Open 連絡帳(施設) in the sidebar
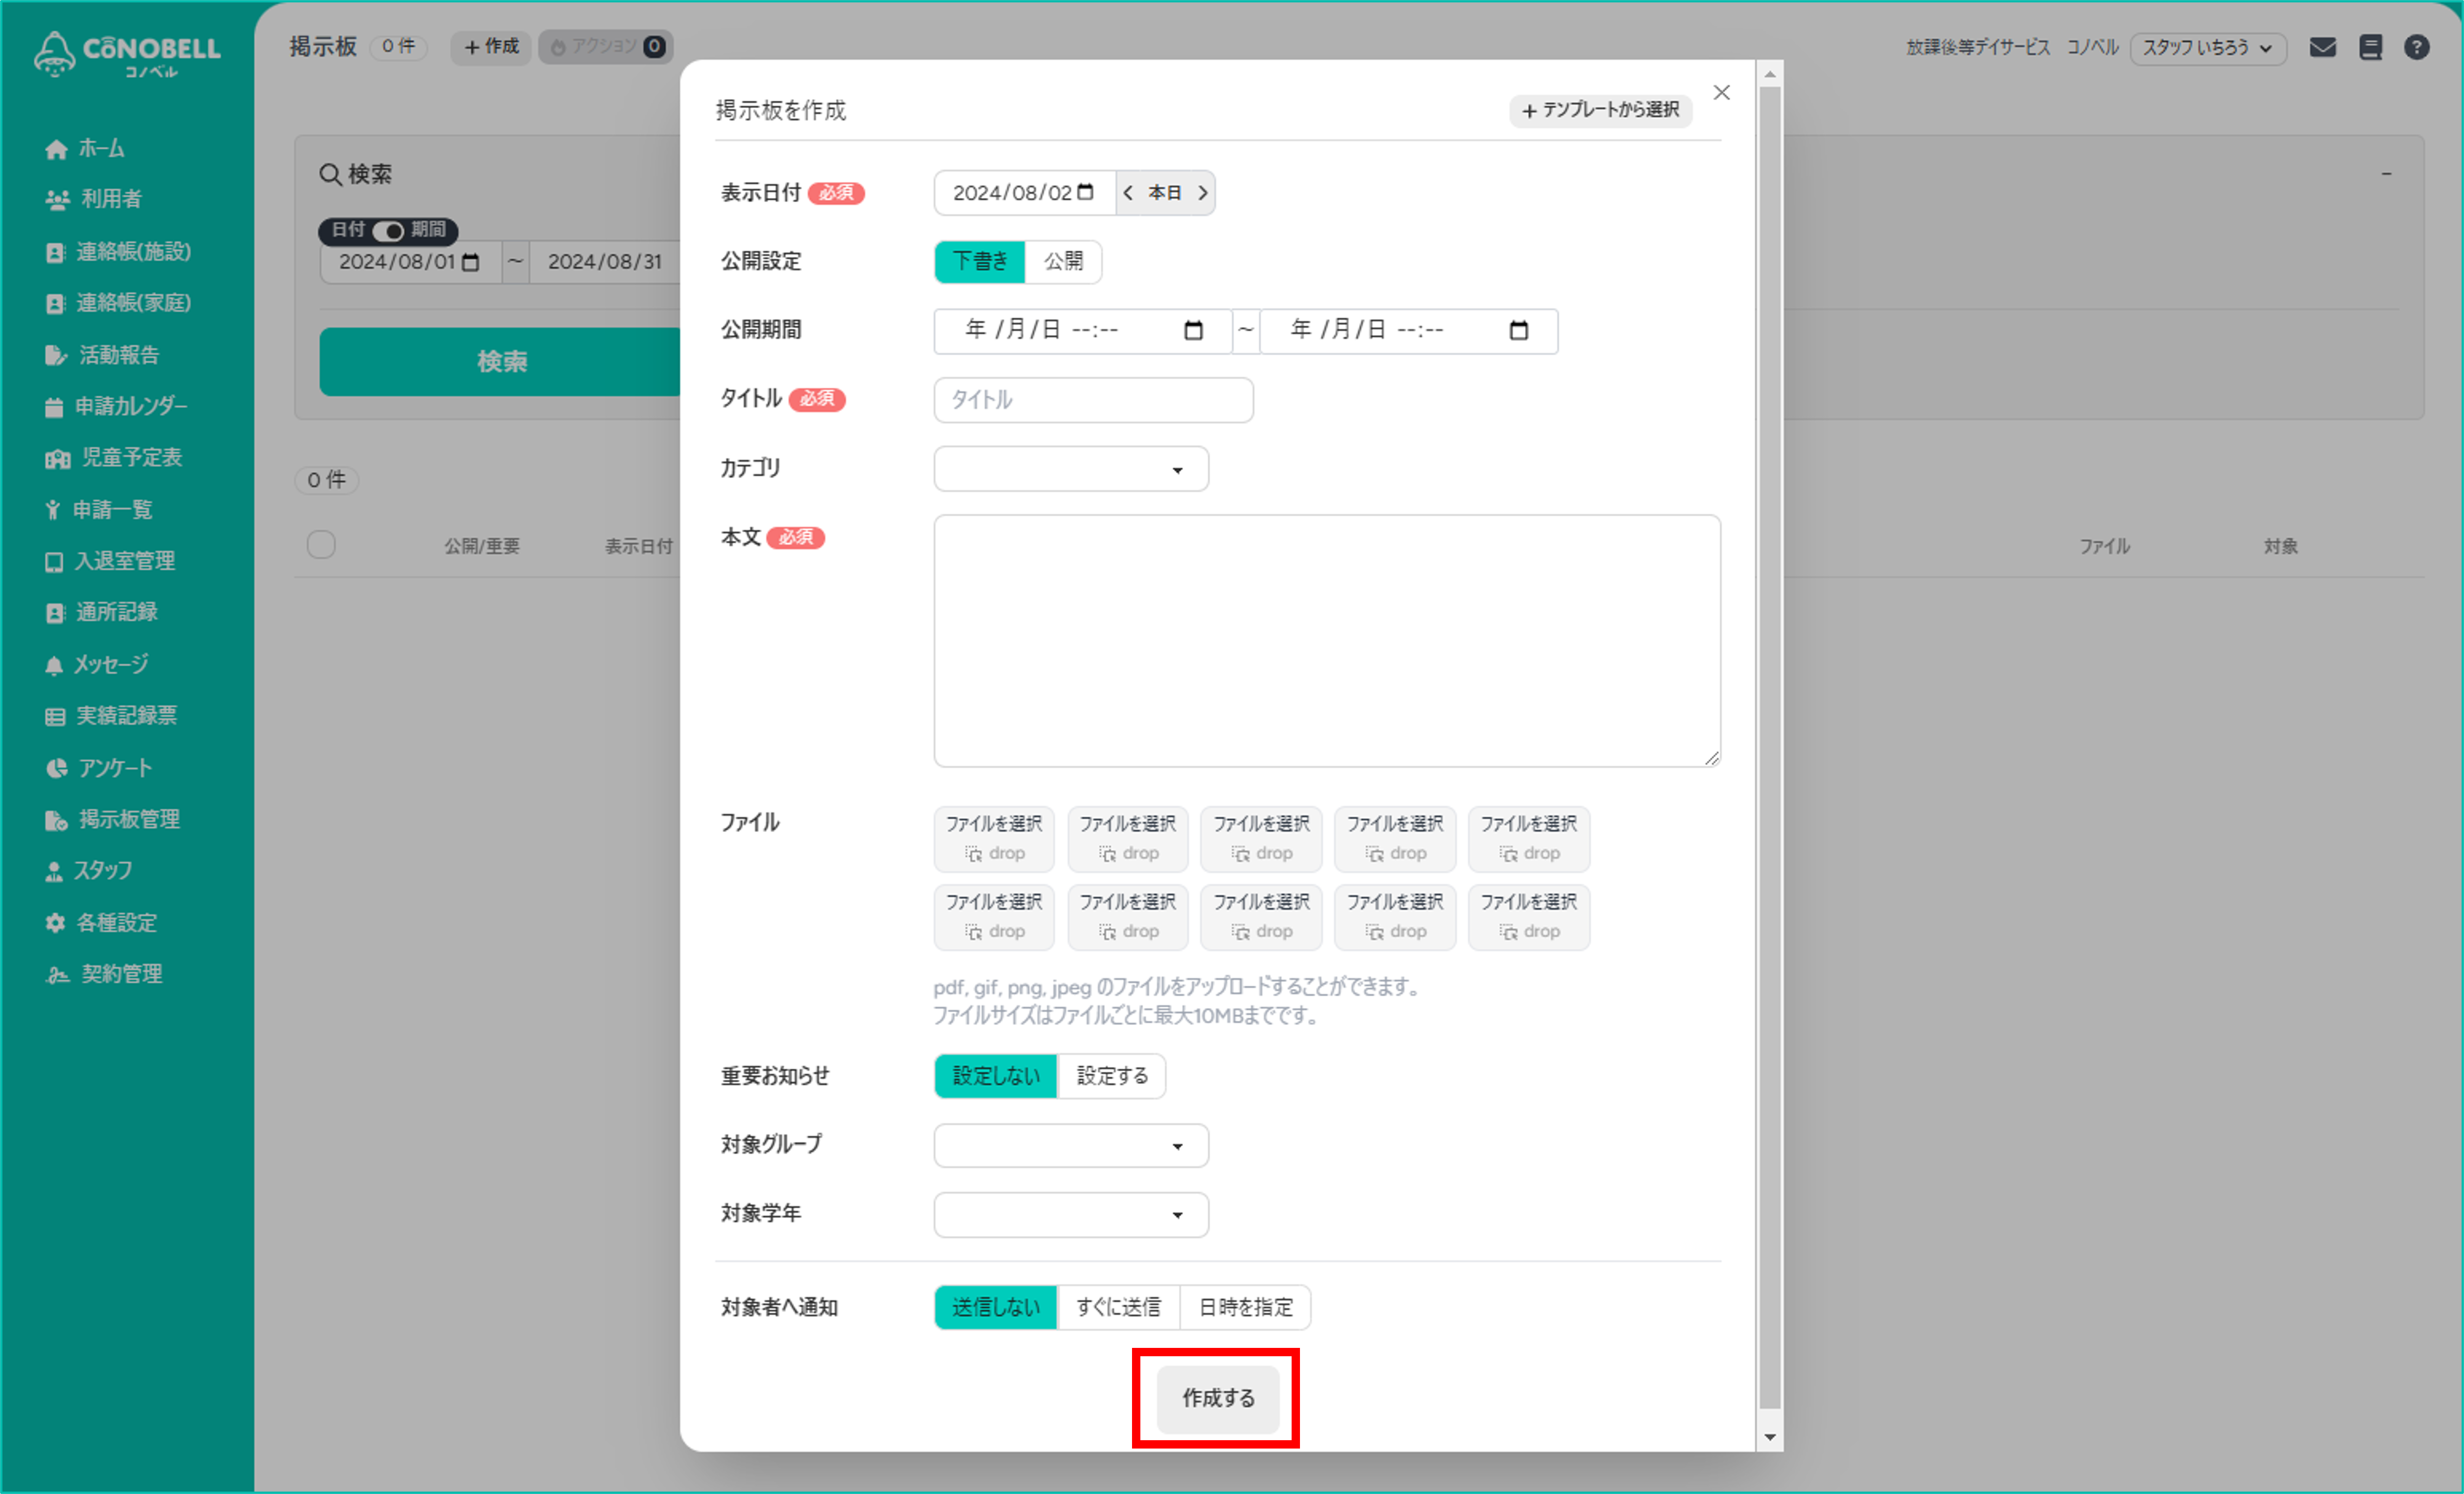Viewport: 2464px width, 1494px height. (x=118, y=251)
